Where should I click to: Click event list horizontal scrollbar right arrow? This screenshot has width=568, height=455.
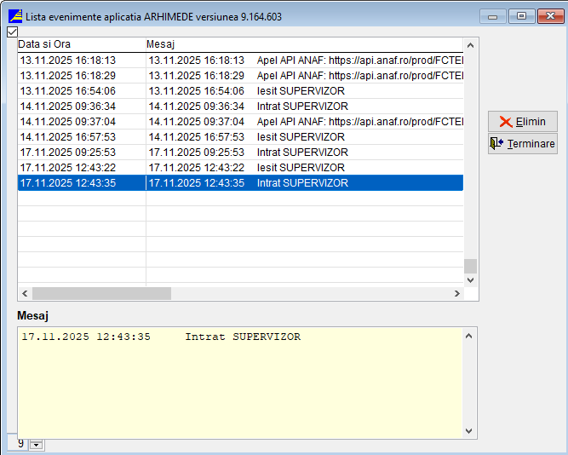(457, 293)
